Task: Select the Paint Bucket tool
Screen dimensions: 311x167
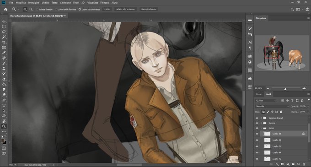Action: [4, 84]
